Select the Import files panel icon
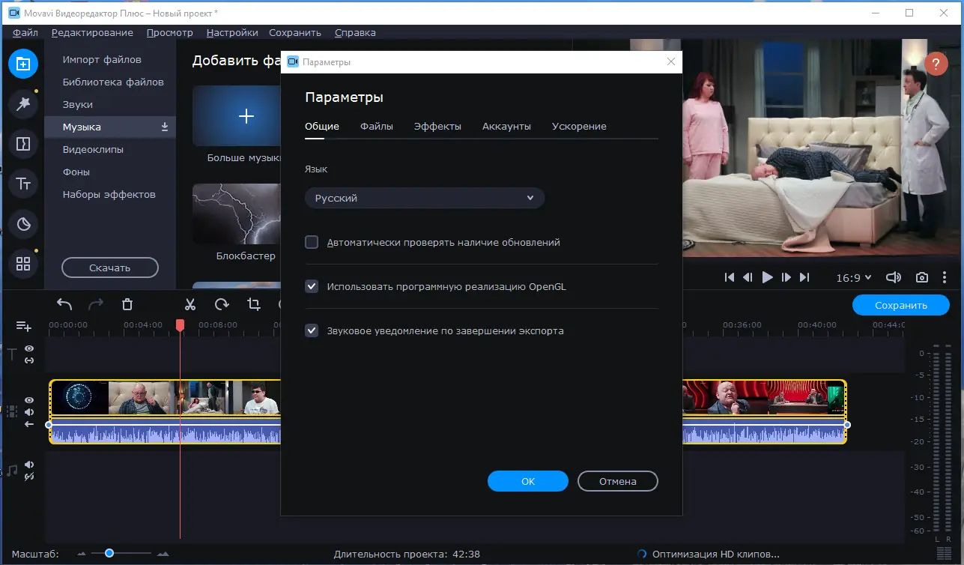This screenshot has height=565, width=964. [23, 64]
